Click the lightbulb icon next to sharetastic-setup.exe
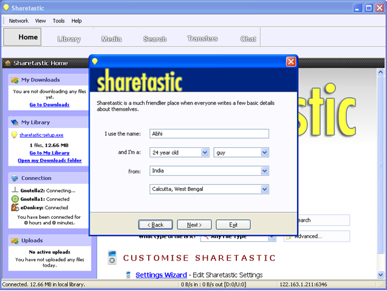Screen dimensions: 387x291 (x=15, y=135)
